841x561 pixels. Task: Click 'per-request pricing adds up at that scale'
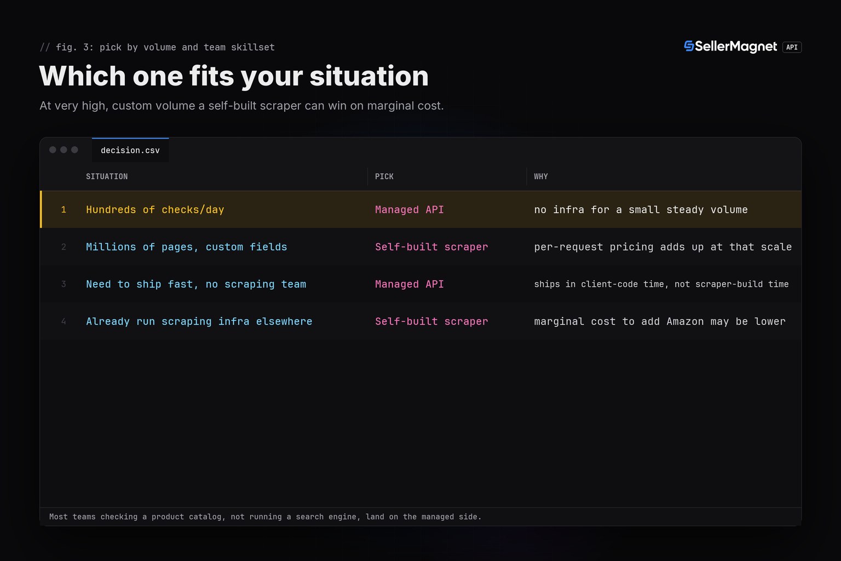coord(663,247)
